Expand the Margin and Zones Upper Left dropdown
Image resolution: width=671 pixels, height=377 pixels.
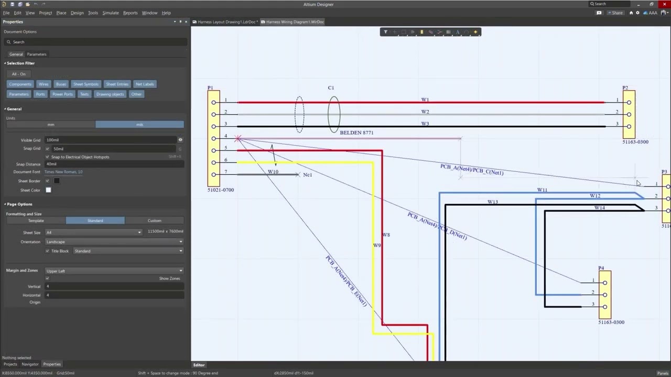114,271
